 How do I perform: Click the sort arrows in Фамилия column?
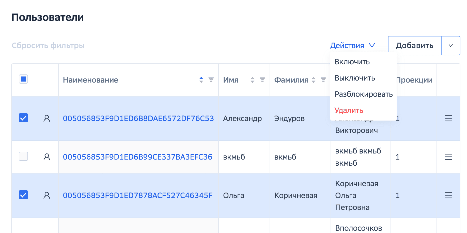[x=314, y=80]
